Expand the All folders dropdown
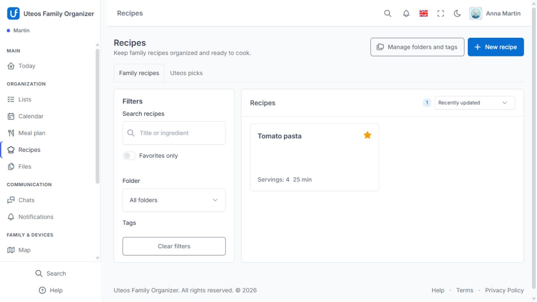The height and width of the screenshot is (302, 537). (174, 200)
